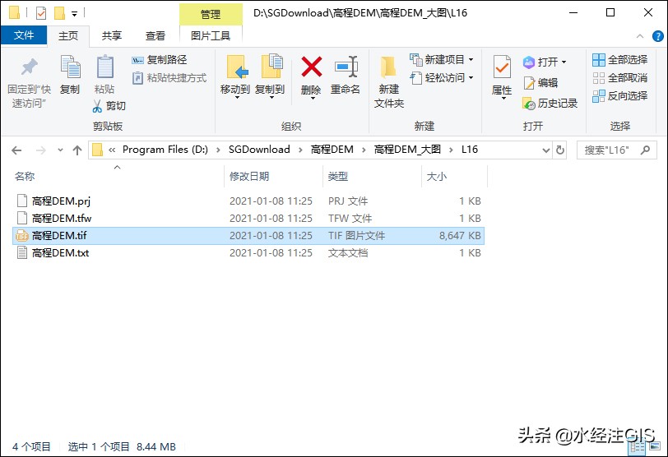The height and width of the screenshot is (457, 668).
Task: Sort by Type (类型) column
Action: pos(338,176)
